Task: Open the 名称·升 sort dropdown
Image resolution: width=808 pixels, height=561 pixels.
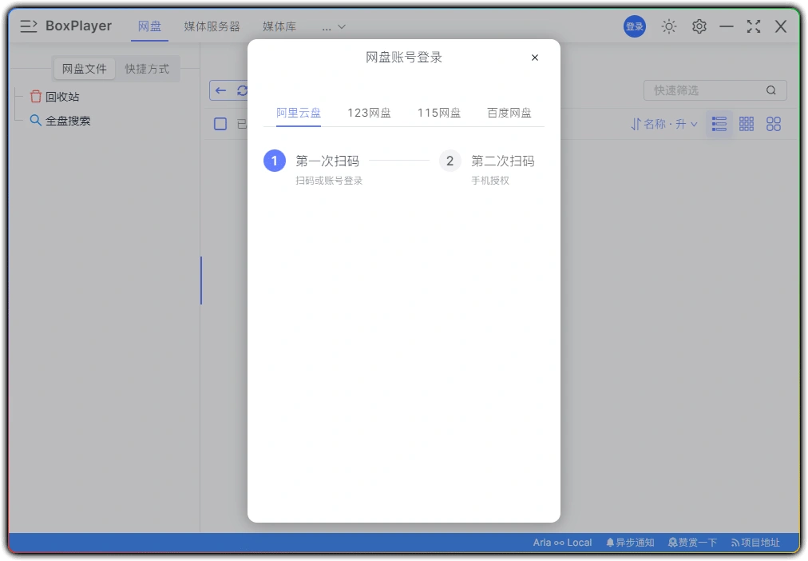Action: coord(664,124)
